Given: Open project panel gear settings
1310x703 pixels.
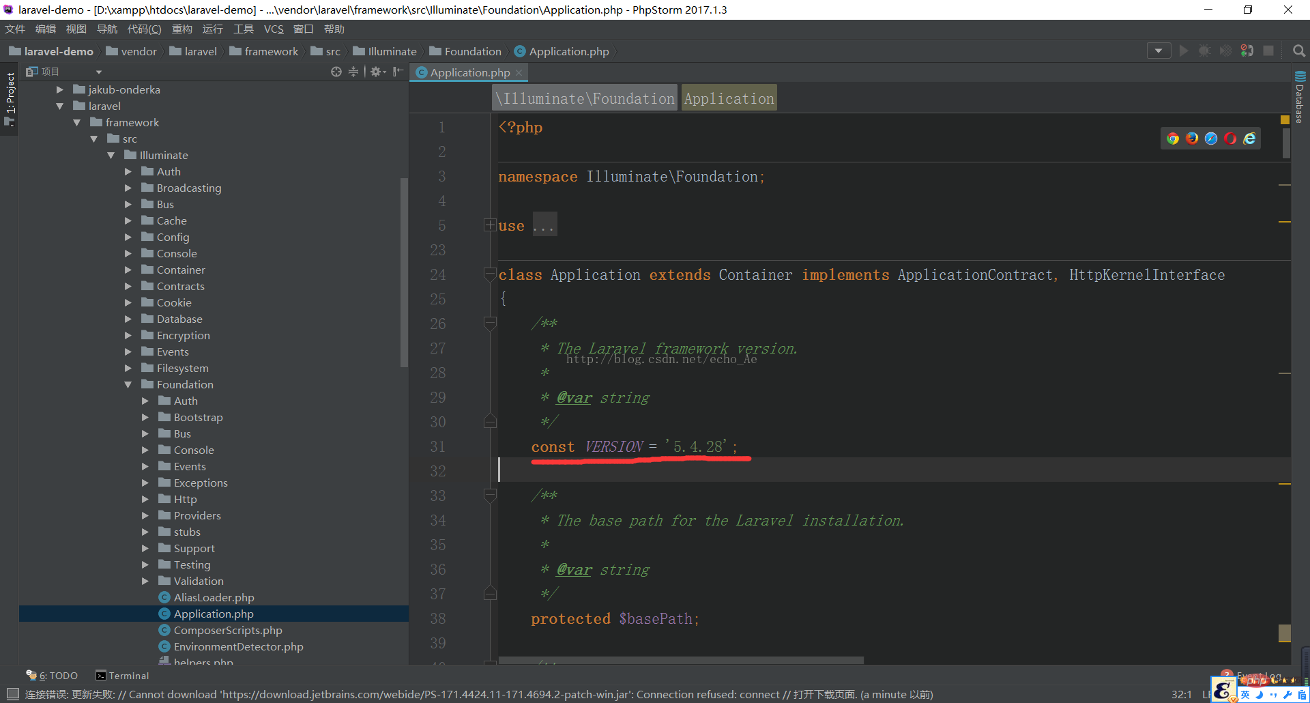Looking at the screenshot, I should click(x=376, y=72).
